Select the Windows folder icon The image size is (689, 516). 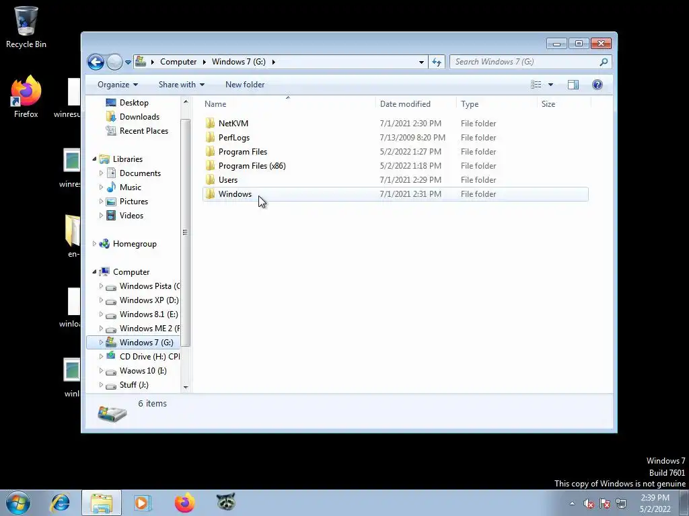pyautogui.click(x=210, y=193)
